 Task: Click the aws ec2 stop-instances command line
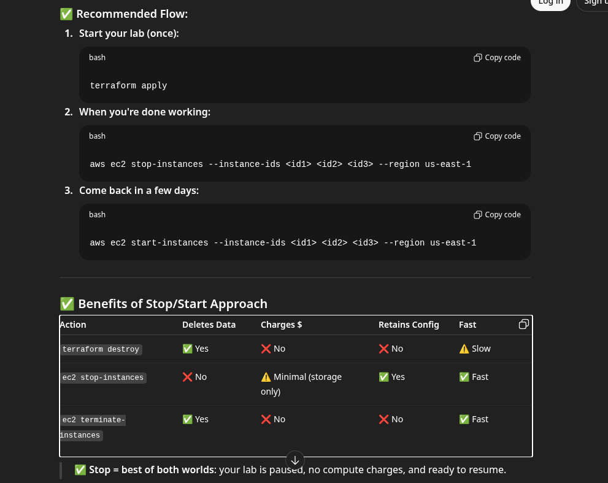coord(280,164)
